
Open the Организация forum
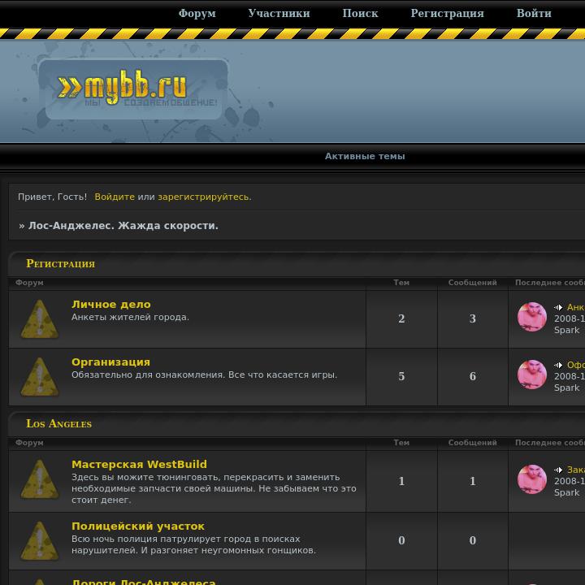tap(110, 362)
